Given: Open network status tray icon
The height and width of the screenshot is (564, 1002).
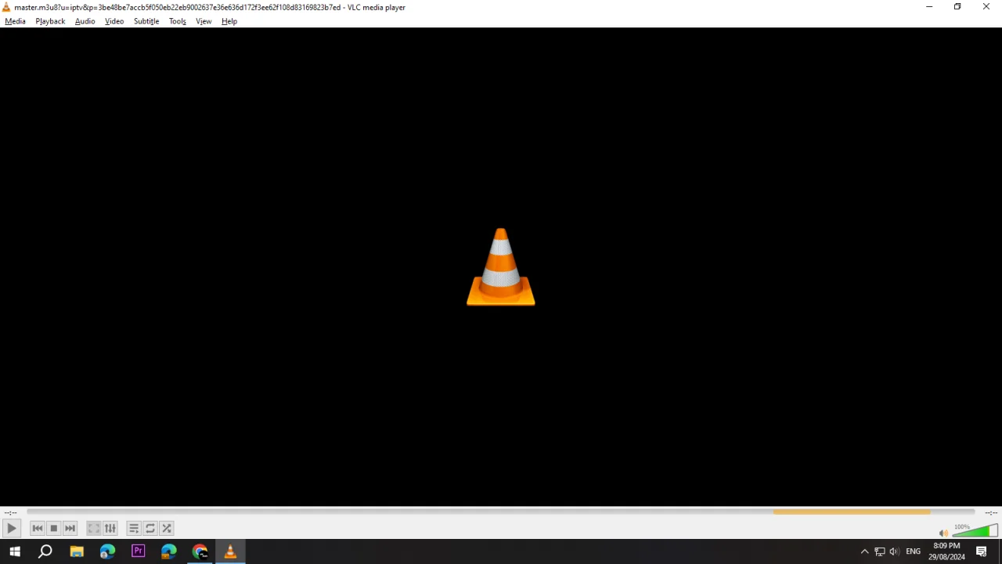Looking at the screenshot, I should pos(880,551).
